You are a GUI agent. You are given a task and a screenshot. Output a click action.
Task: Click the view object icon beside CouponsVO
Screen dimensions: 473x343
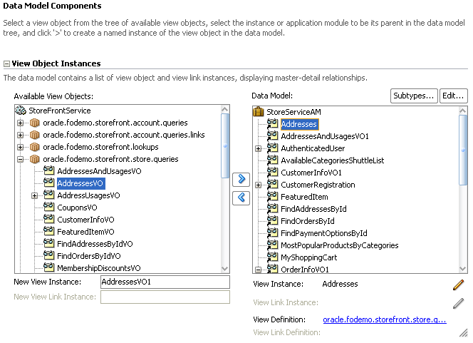(x=48, y=207)
